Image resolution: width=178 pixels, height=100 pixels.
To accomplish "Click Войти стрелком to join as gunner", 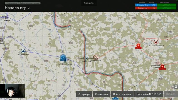I will coord(122,94).
